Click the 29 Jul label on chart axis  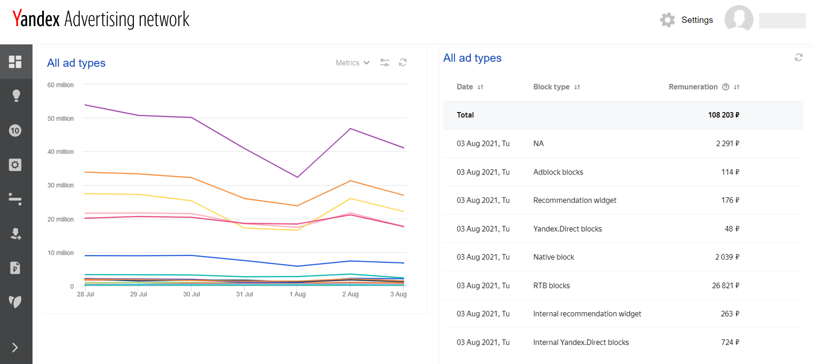(138, 294)
